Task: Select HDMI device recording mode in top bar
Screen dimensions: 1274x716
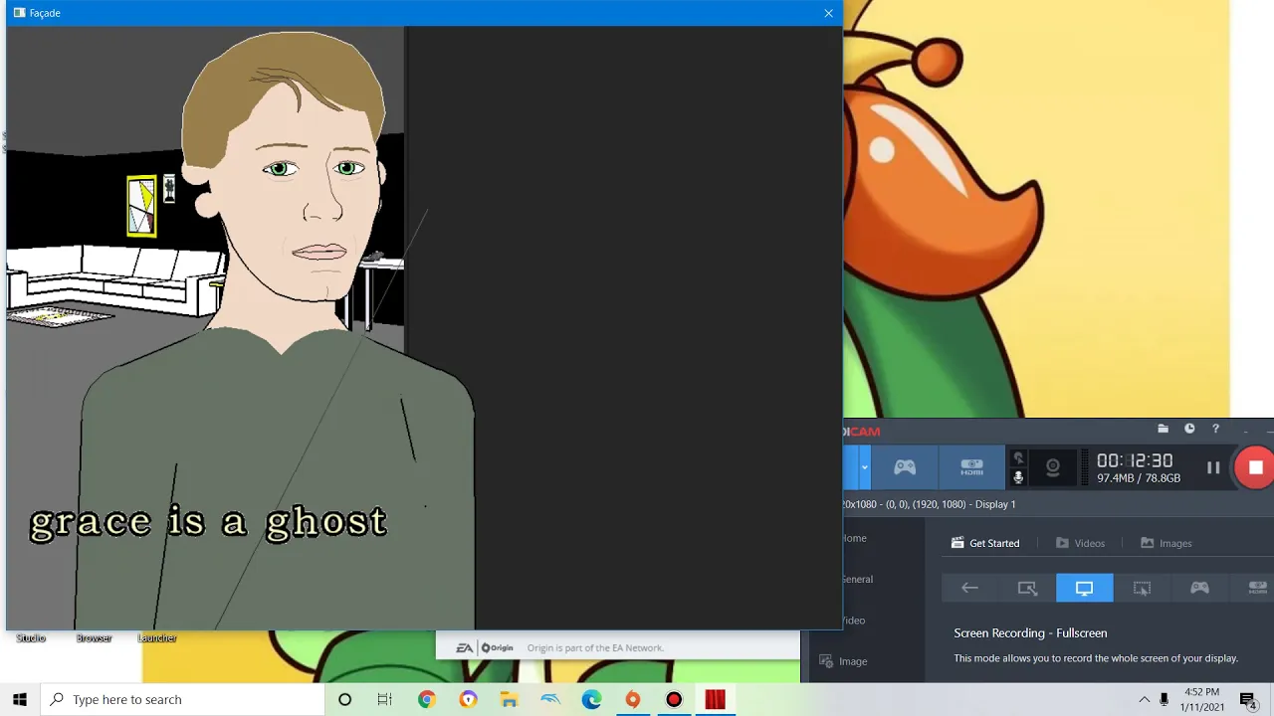Action: [x=971, y=467]
